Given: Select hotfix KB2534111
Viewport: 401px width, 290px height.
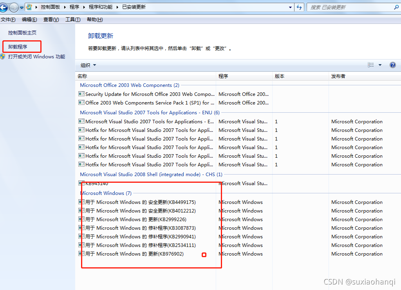Looking at the screenshot, I should point(141,245).
